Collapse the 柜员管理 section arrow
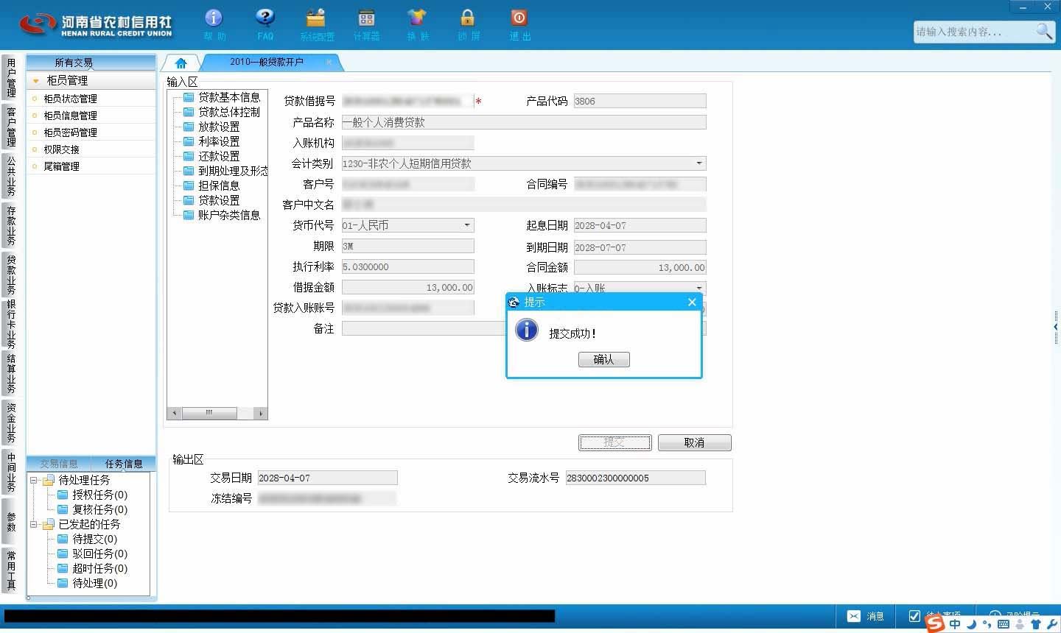Image resolution: width=1061 pixels, height=633 pixels. coord(35,81)
